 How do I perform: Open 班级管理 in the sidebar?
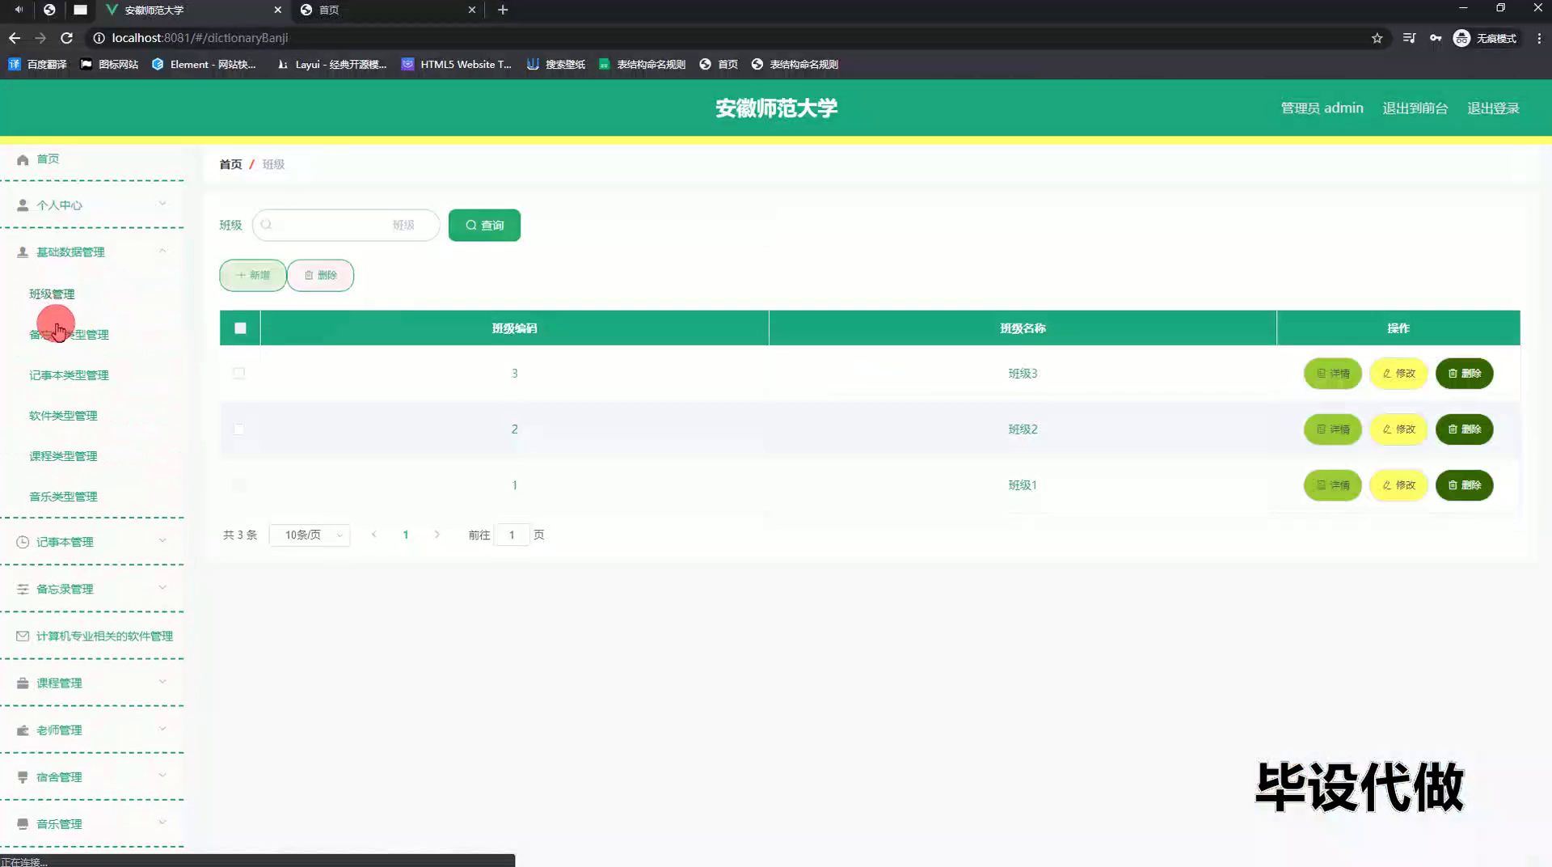(52, 294)
